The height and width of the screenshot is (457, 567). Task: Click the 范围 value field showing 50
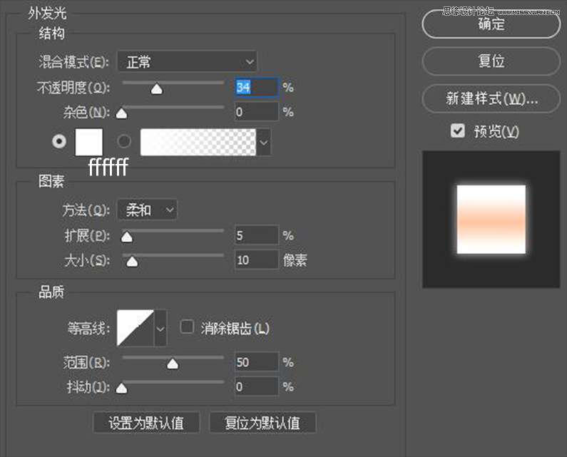pyautogui.click(x=256, y=362)
